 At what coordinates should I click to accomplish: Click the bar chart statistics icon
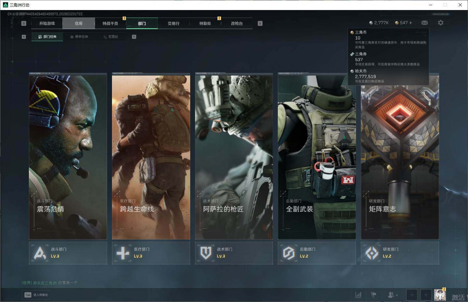358,295
